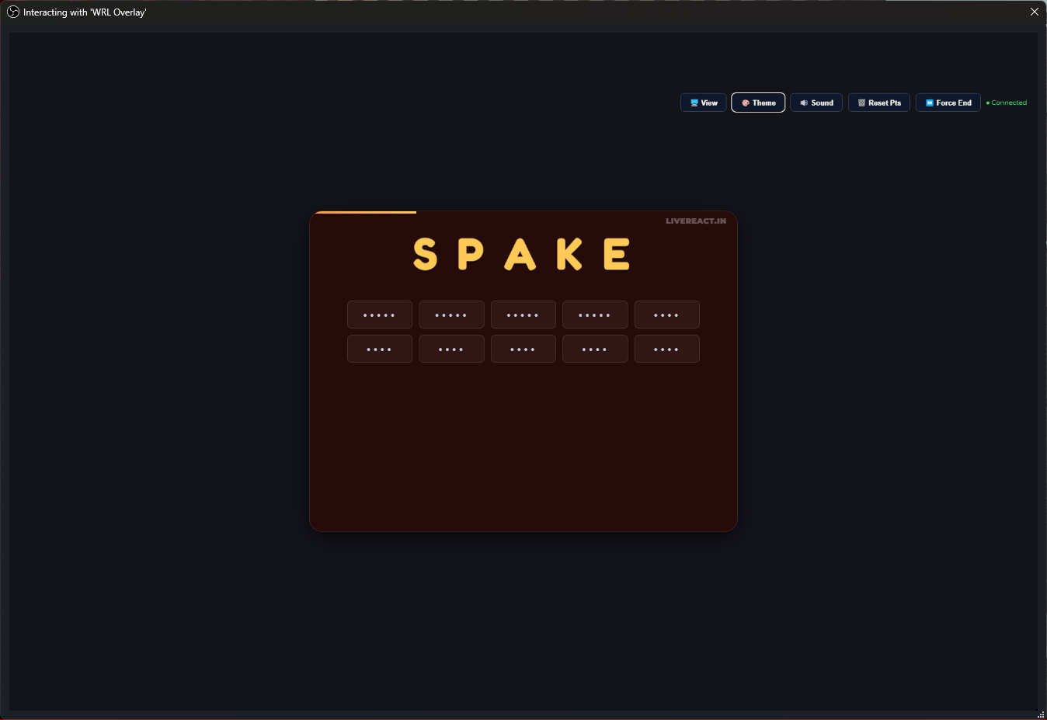Click the first hidden word slot, top row

[x=379, y=315]
